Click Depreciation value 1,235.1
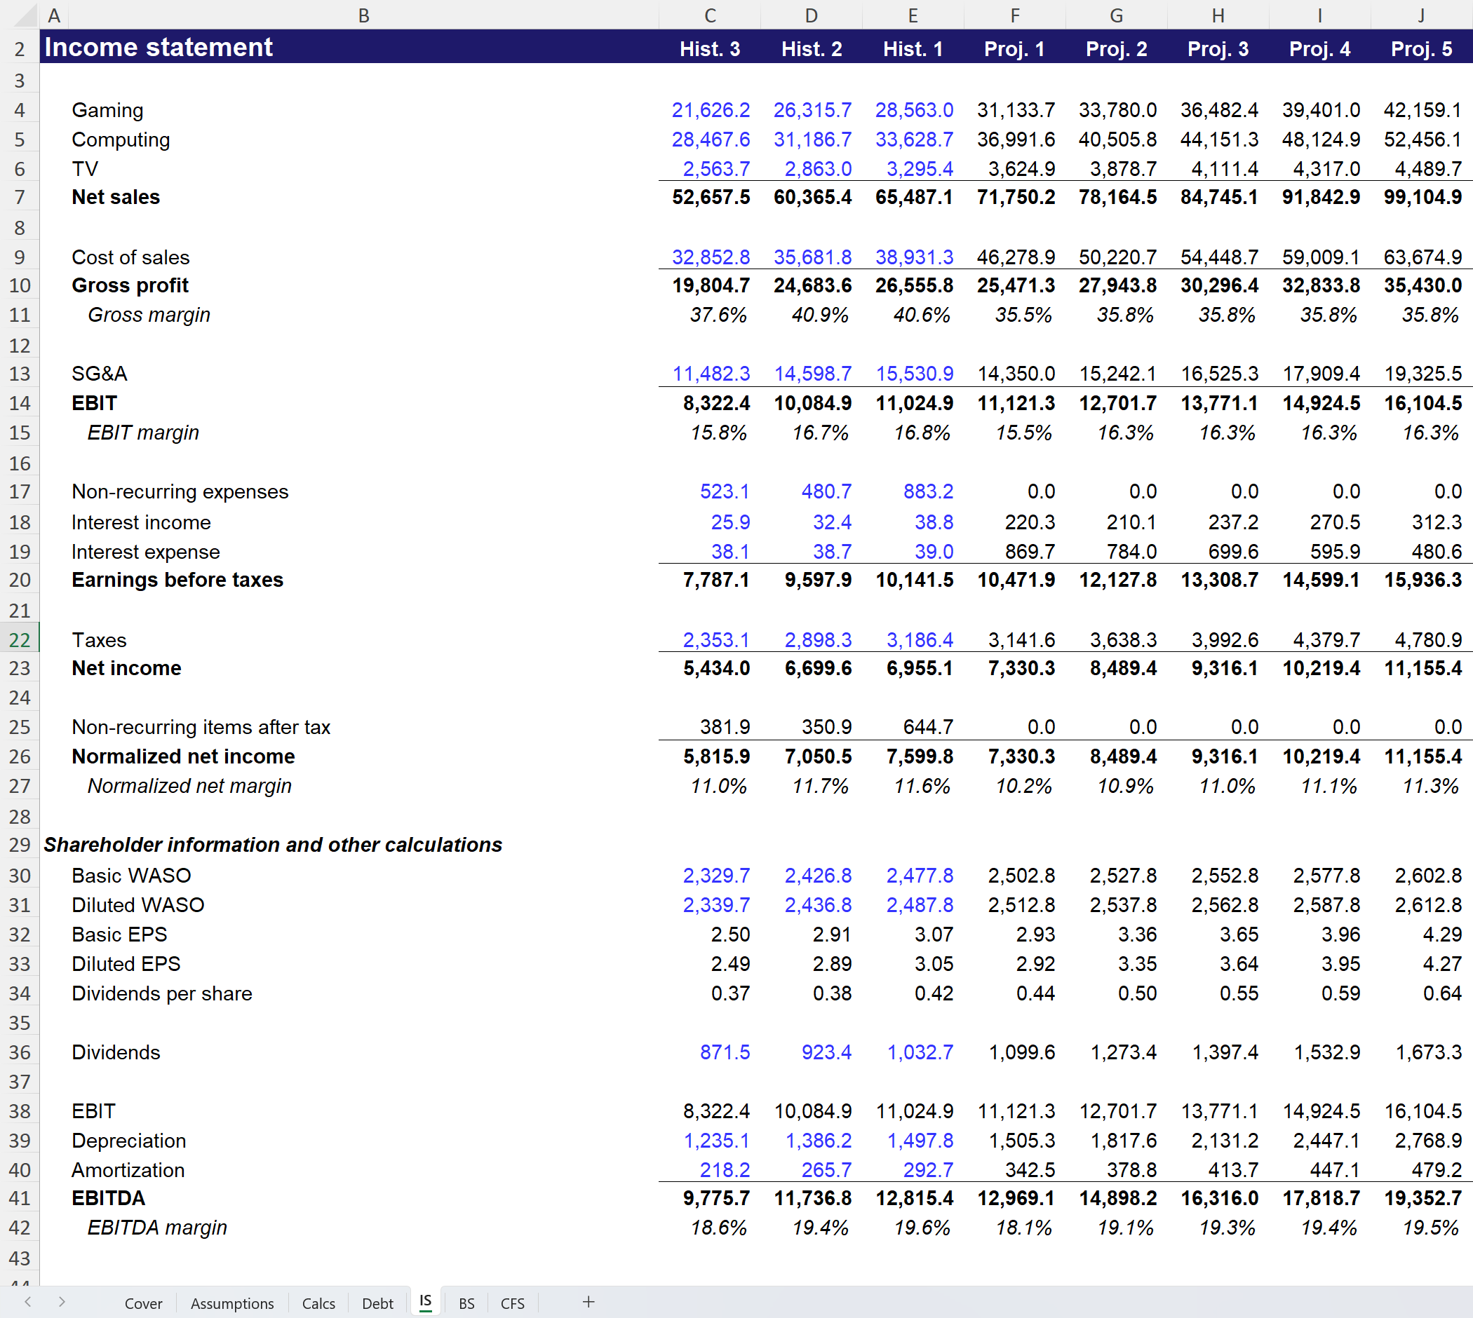Image resolution: width=1473 pixels, height=1318 pixels. click(x=717, y=1141)
